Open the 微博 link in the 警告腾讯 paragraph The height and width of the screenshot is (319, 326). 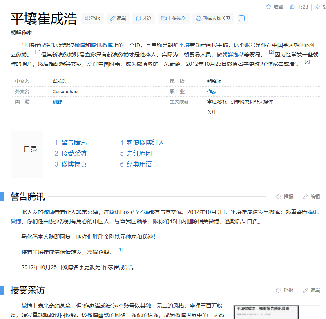pyautogui.click(x=49, y=212)
